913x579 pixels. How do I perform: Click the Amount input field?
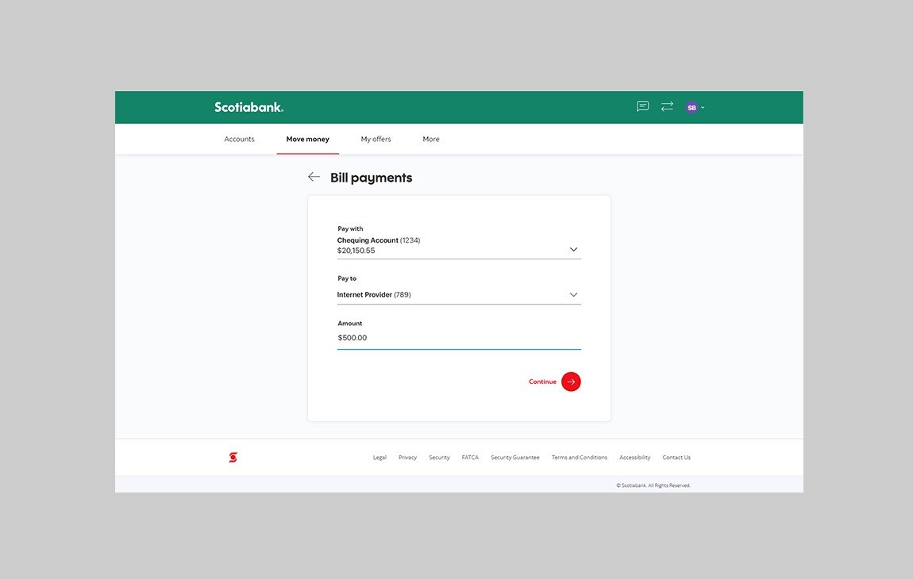click(459, 338)
